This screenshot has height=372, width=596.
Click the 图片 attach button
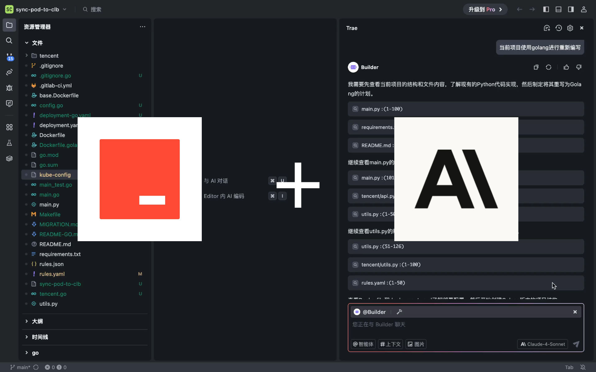tap(416, 344)
